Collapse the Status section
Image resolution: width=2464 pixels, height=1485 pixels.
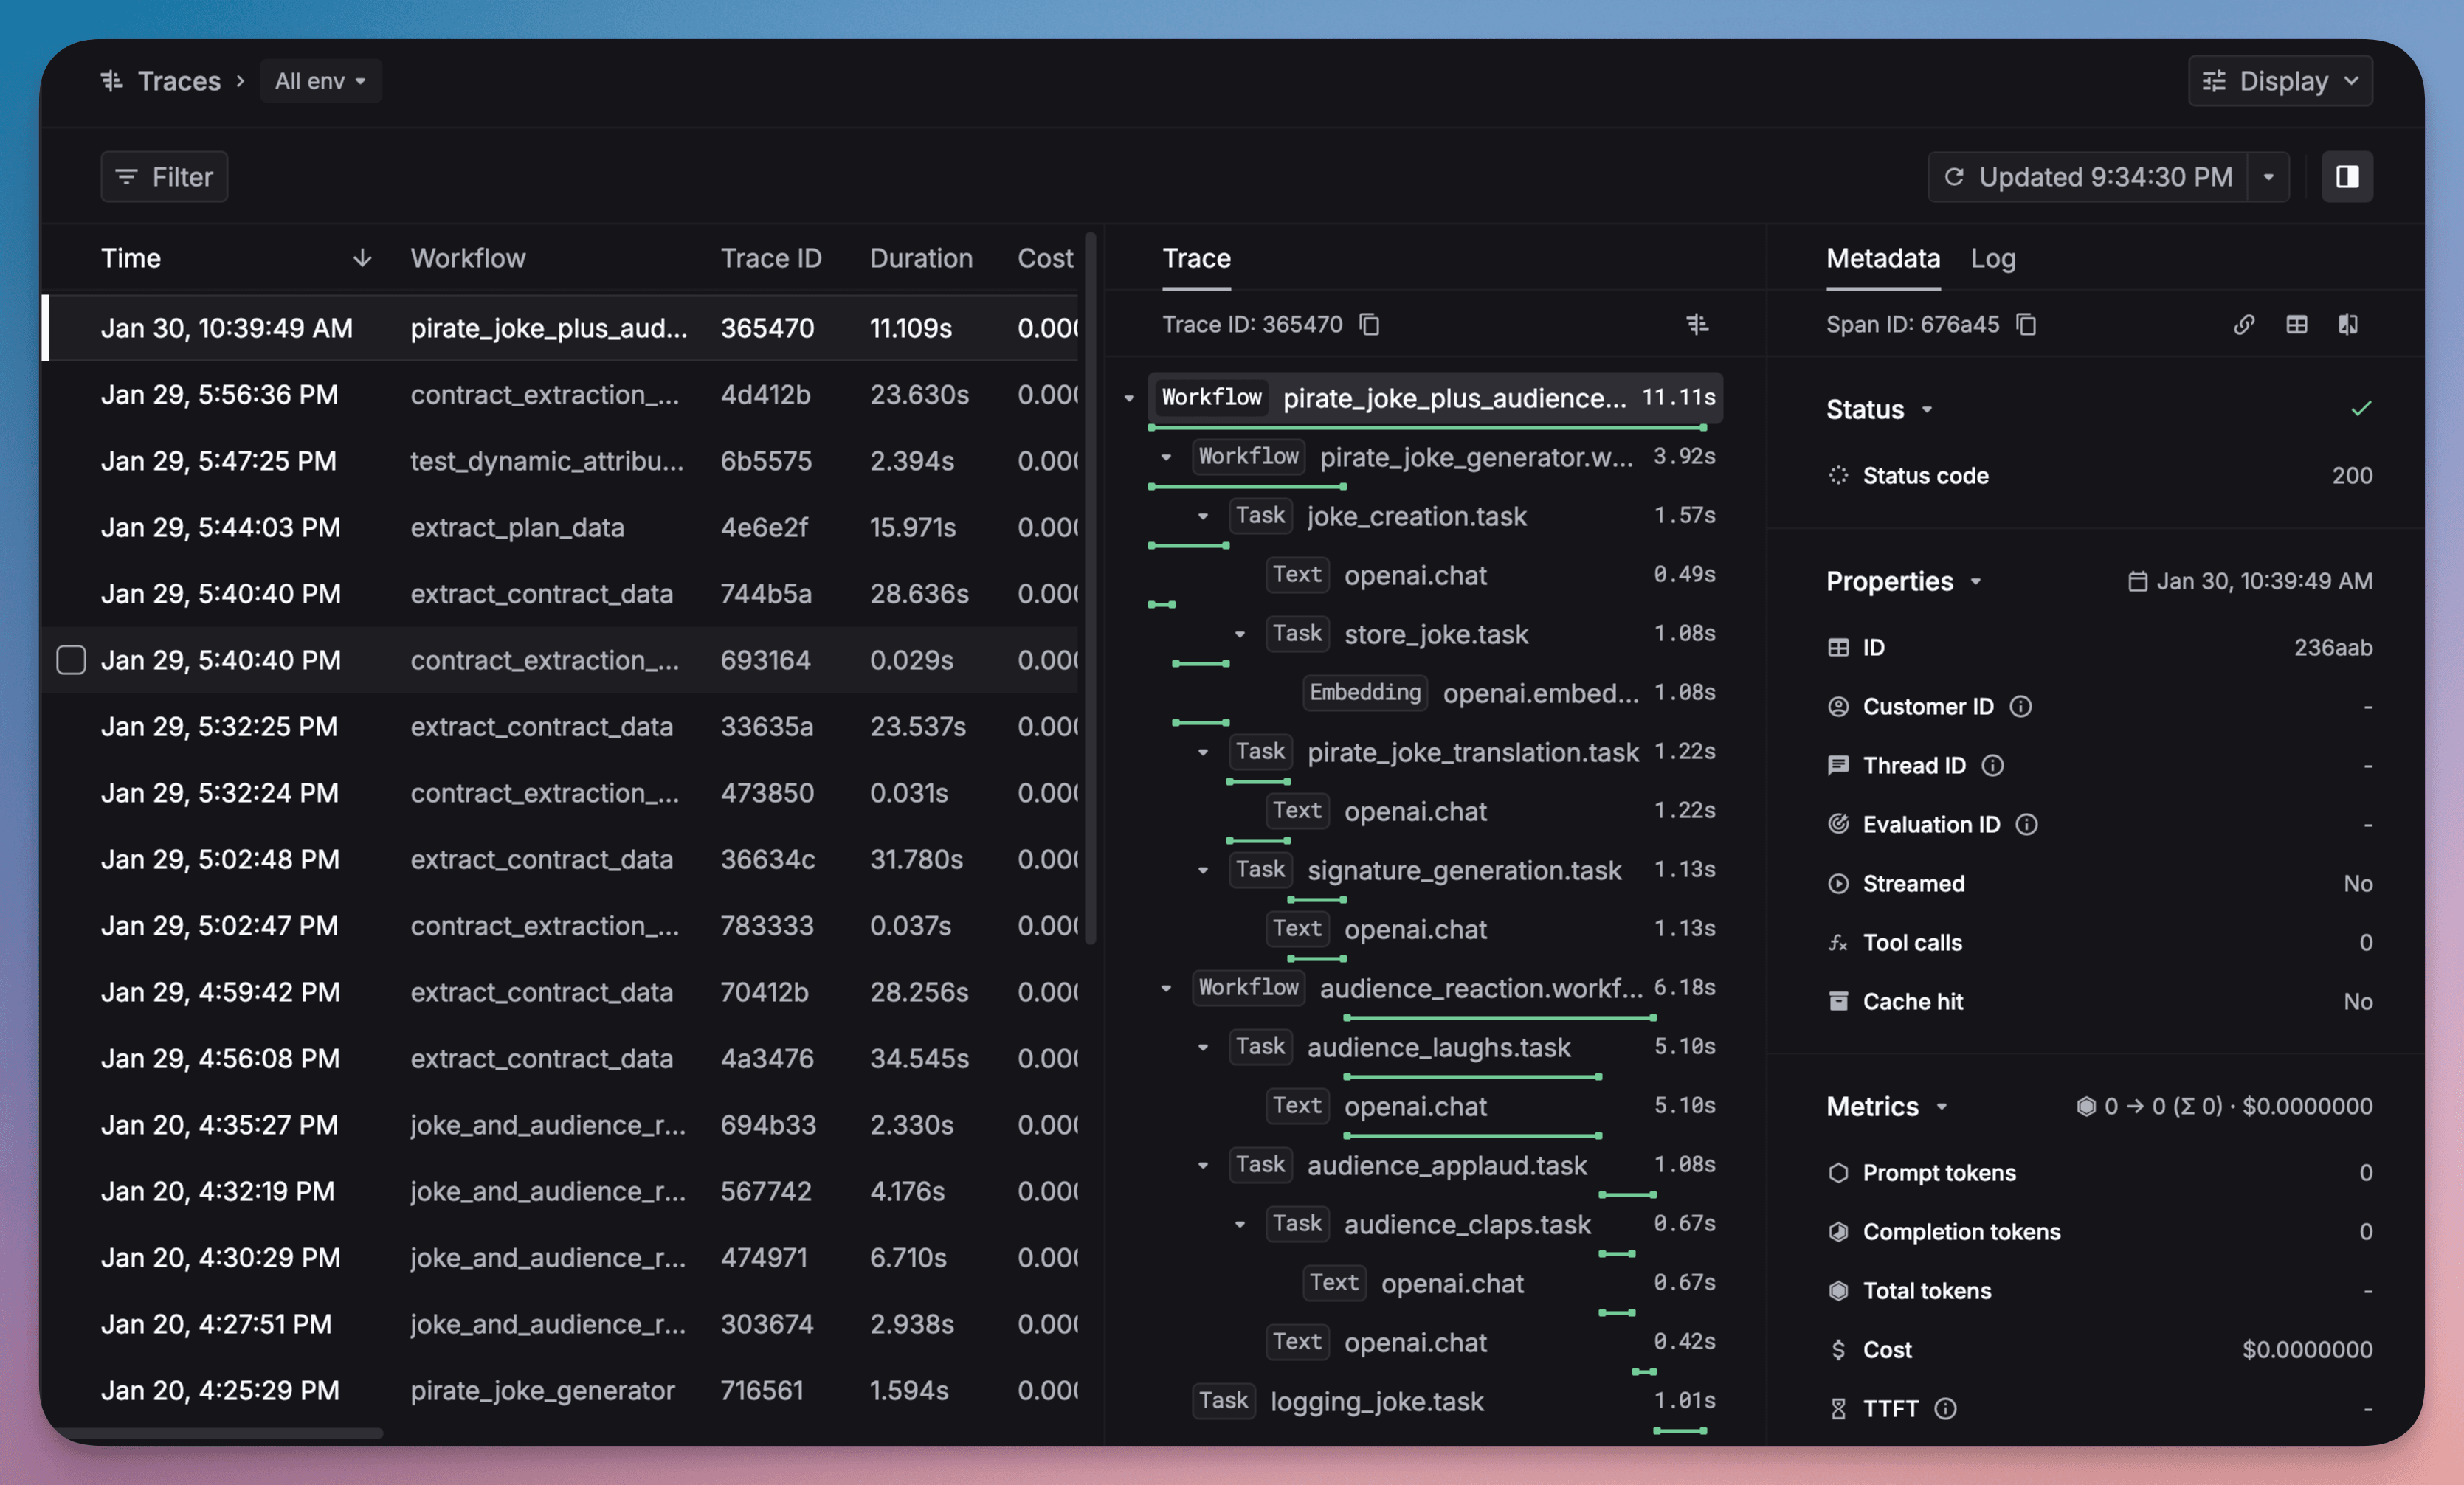(1927, 409)
